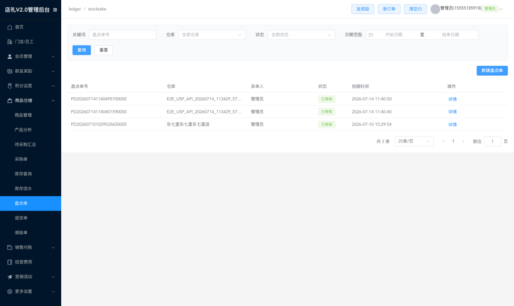Expand the 会员管理 submenu chevron
This screenshot has height=306, width=514.
click(53, 57)
